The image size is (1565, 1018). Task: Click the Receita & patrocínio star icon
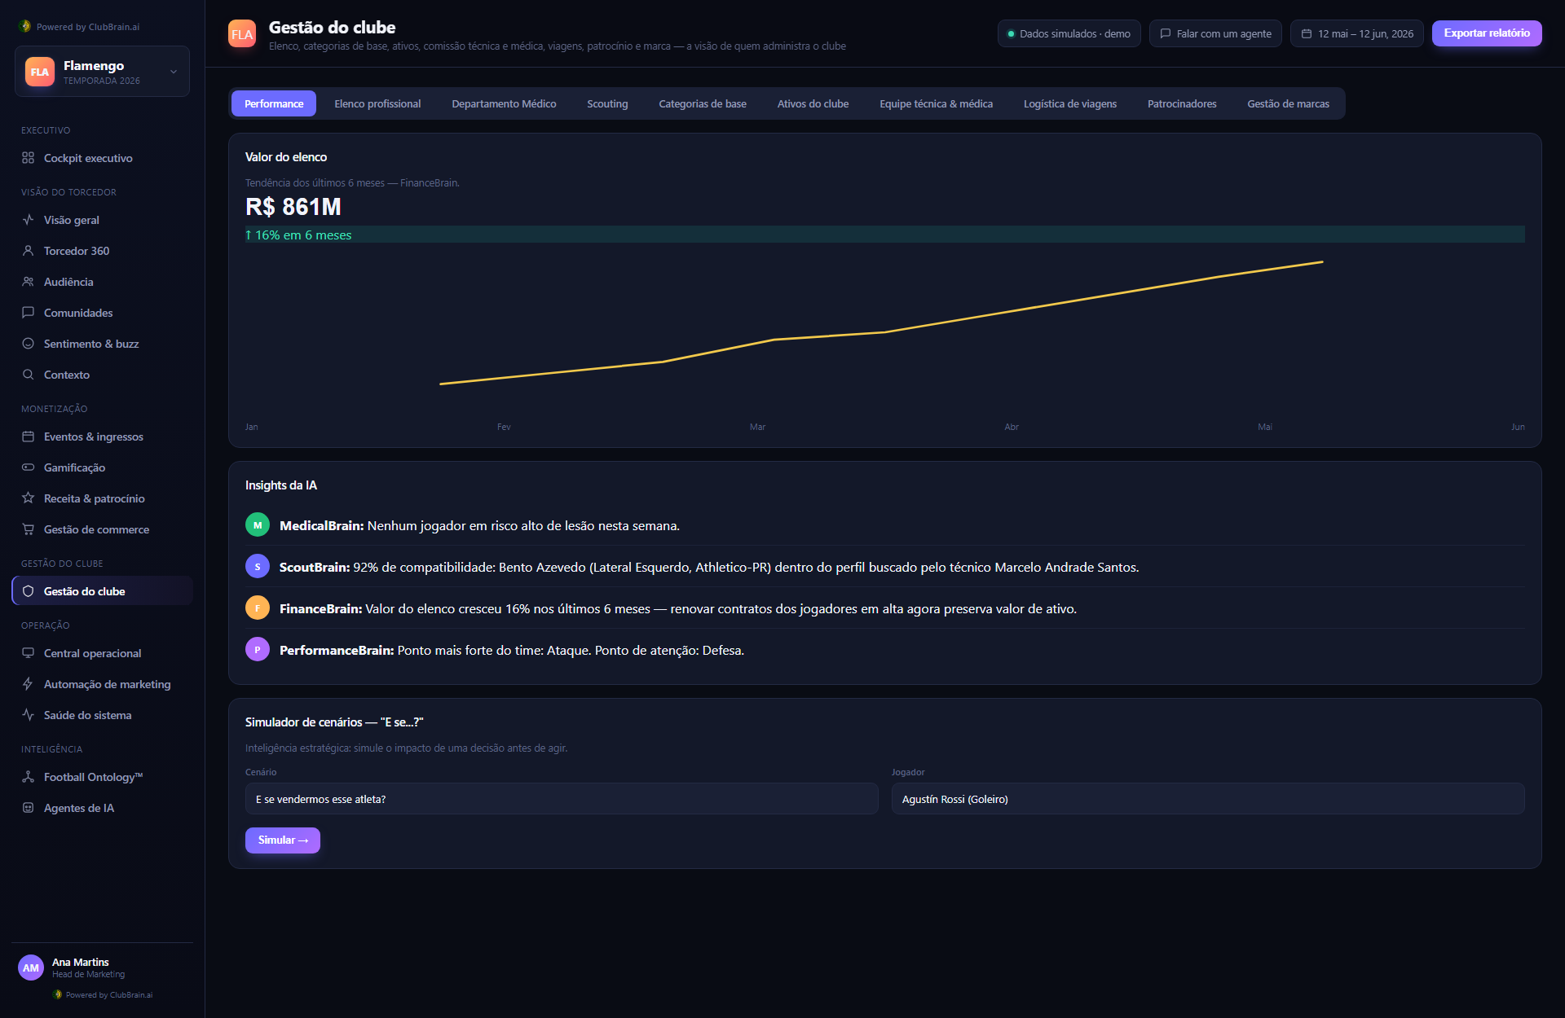click(28, 498)
